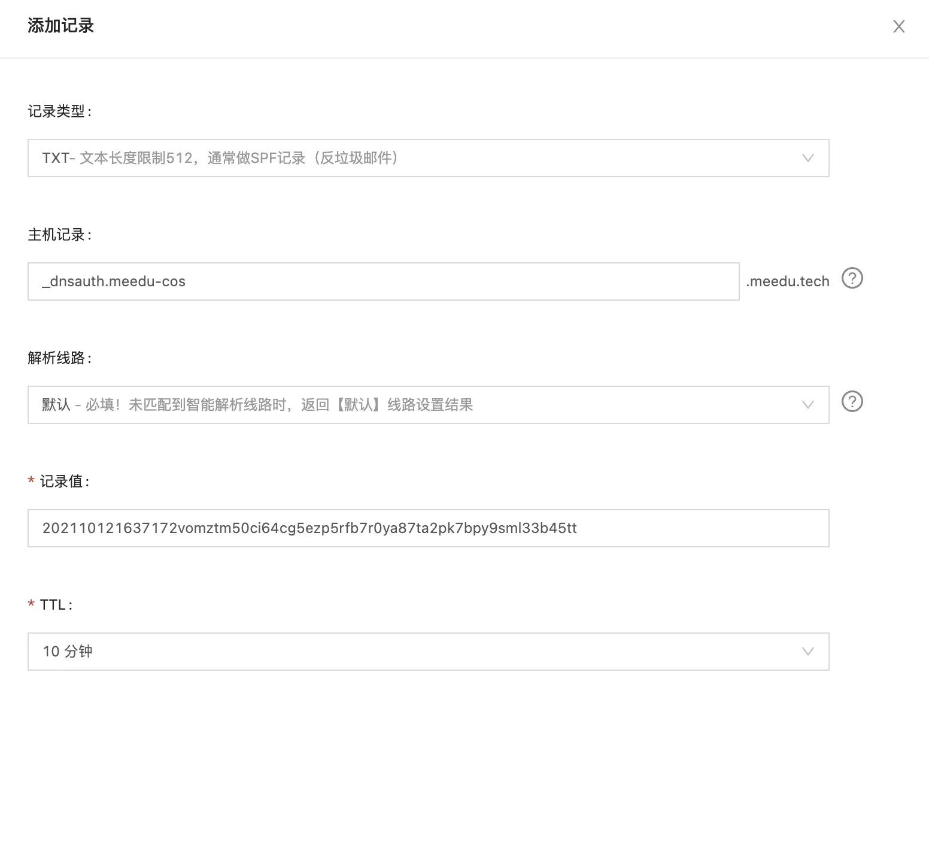Image resolution: width=929 pixels, height=854 pixels.
Task: Open the 记录类型 TXT dropdown
Action: pyautogui.click(x=429, y=158)
